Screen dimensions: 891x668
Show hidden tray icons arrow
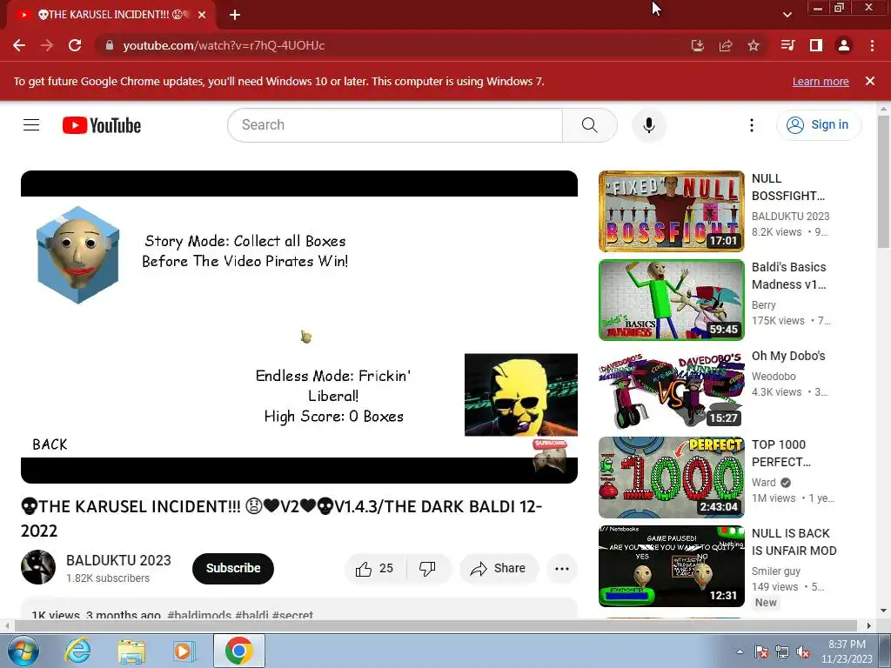click(x=740, y=651)
